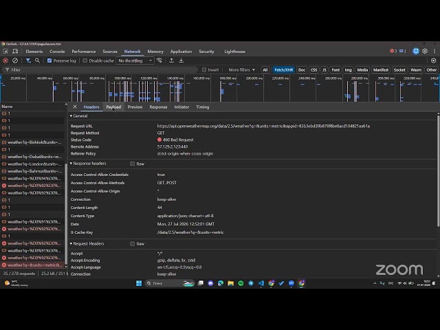Image resolution: width=440 pixels, height=330 pixels.
Task: Toggle the filter funnel icon in toolbar
Action: click(28, 60)
